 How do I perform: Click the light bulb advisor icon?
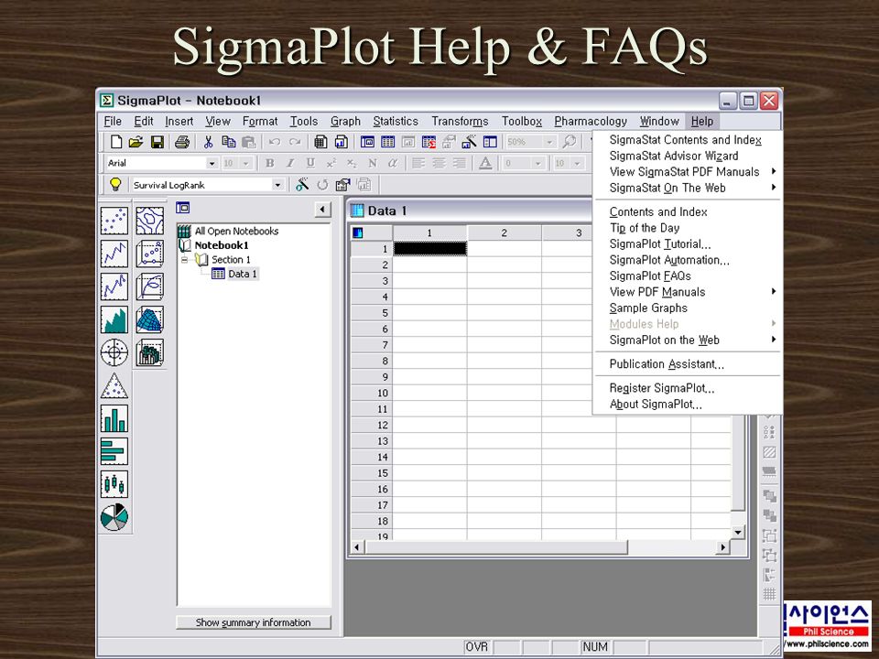pyautogui.click(x=115, y=184)
